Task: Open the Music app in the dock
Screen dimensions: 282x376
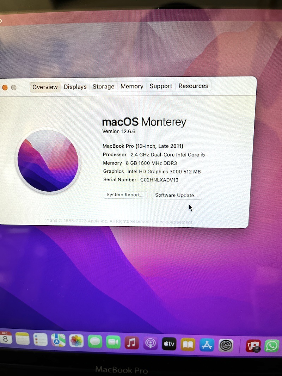Action: point(131,343)
